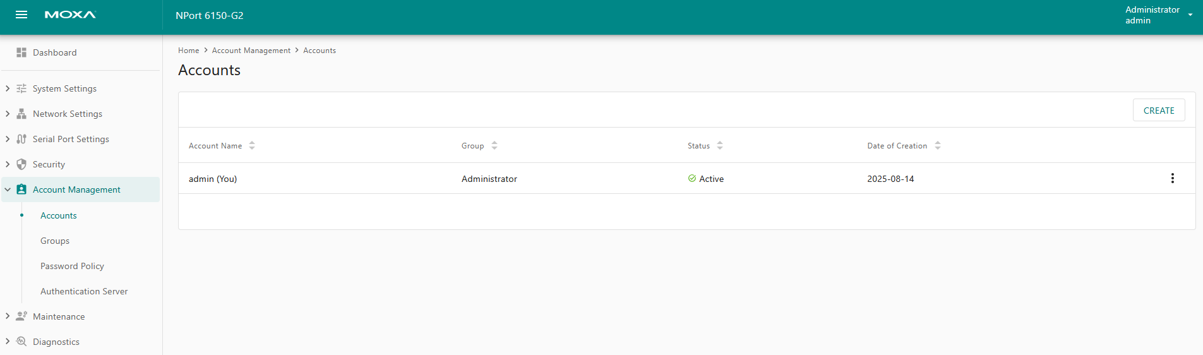Expand the System Settings section
Image resolution: width=1203 pixels, height=355 pixels.
click(8, 88)
